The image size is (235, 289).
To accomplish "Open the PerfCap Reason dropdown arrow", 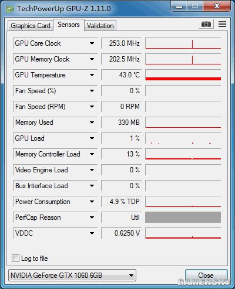I will (92, 217).
